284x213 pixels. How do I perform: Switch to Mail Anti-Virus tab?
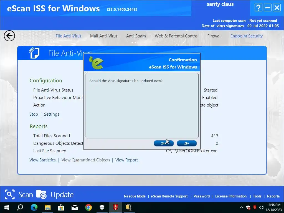104,36
